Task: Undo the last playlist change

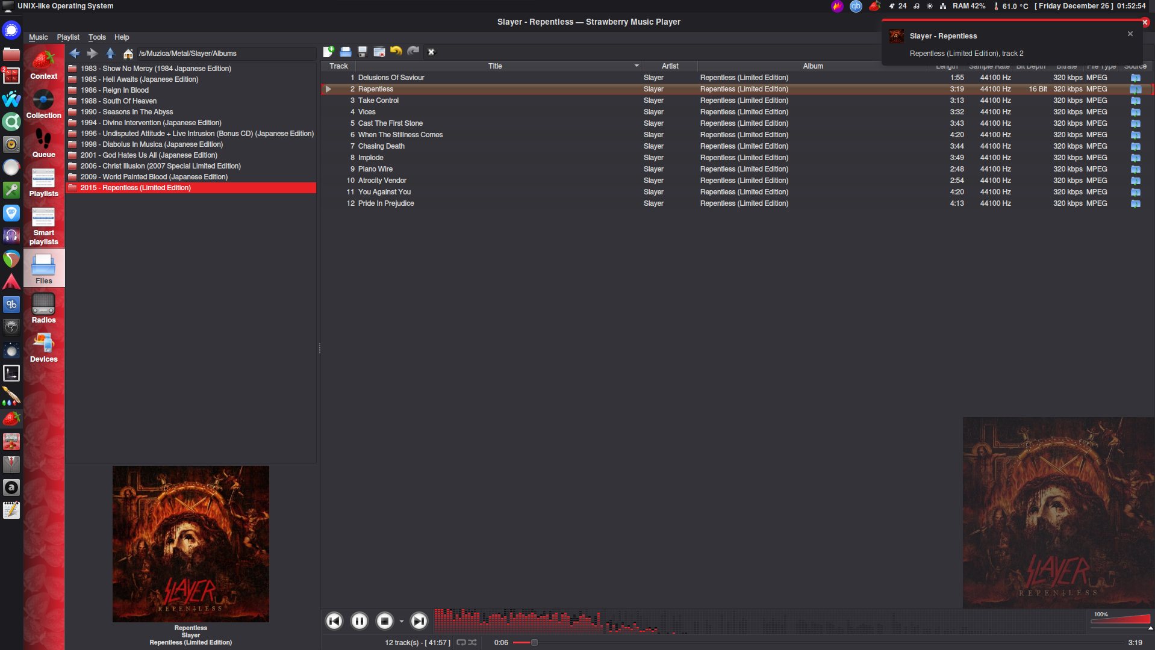Action: click(x=396, y=52)
